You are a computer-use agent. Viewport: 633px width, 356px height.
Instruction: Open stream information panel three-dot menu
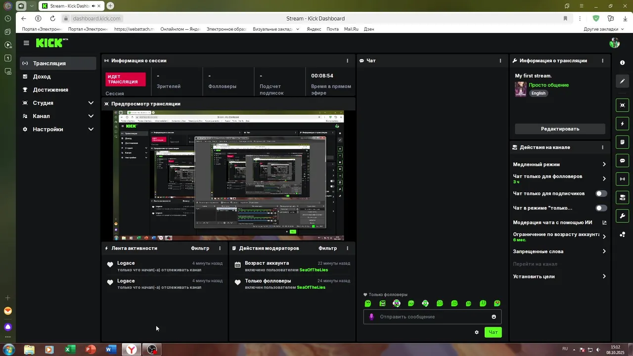coord(602,60)
